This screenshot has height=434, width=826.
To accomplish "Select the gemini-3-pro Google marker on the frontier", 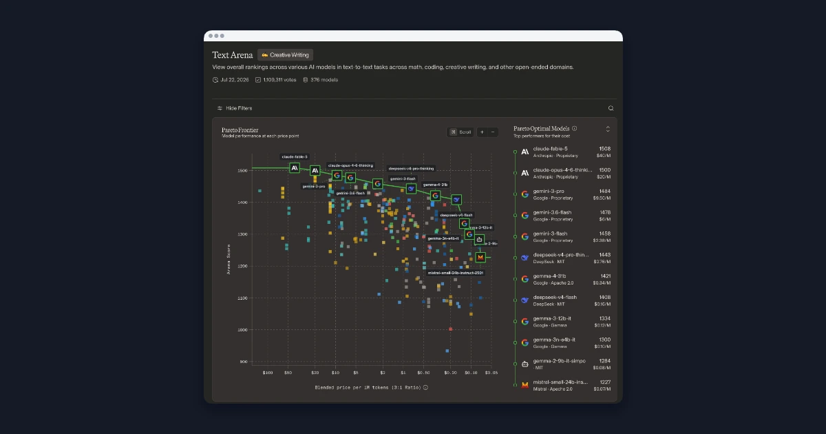I will pyautogui.click(x=337, y=175).
